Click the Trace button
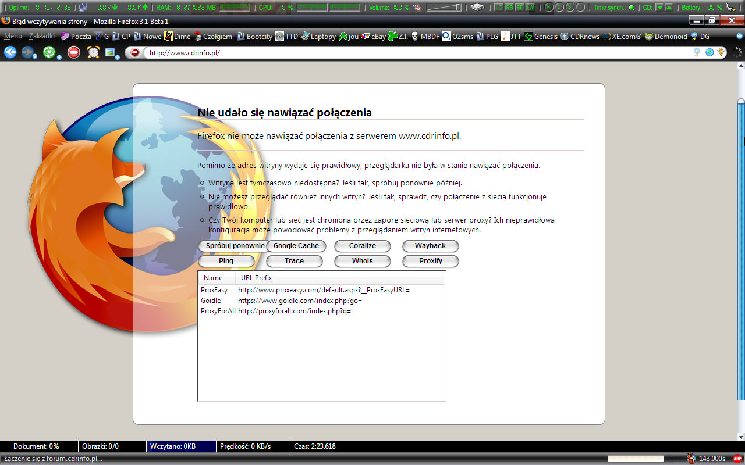 point(295,261)
